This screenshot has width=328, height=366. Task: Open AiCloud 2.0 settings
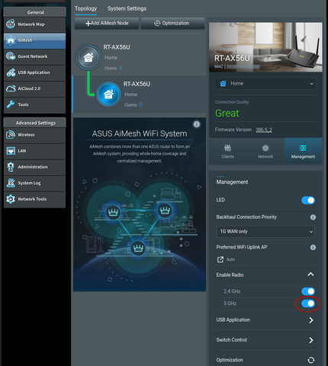[34, 88]
